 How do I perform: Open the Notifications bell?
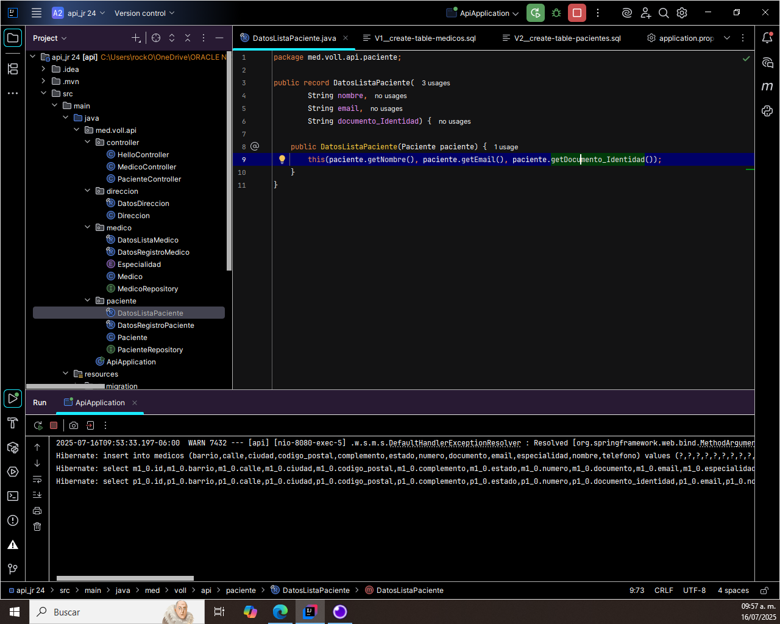pyautogui.click(x=767, y=38)
